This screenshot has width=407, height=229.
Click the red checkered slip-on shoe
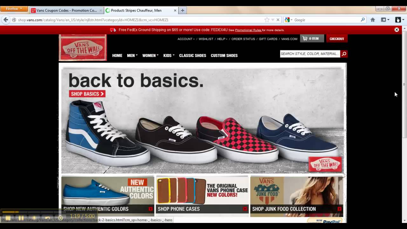click(237, 139)
